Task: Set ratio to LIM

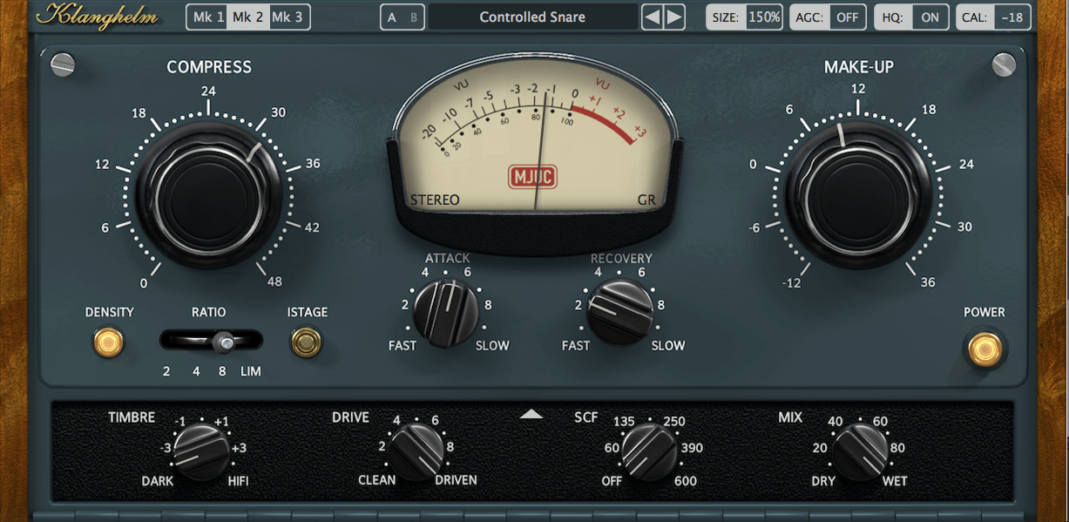Action: point(252,371)
